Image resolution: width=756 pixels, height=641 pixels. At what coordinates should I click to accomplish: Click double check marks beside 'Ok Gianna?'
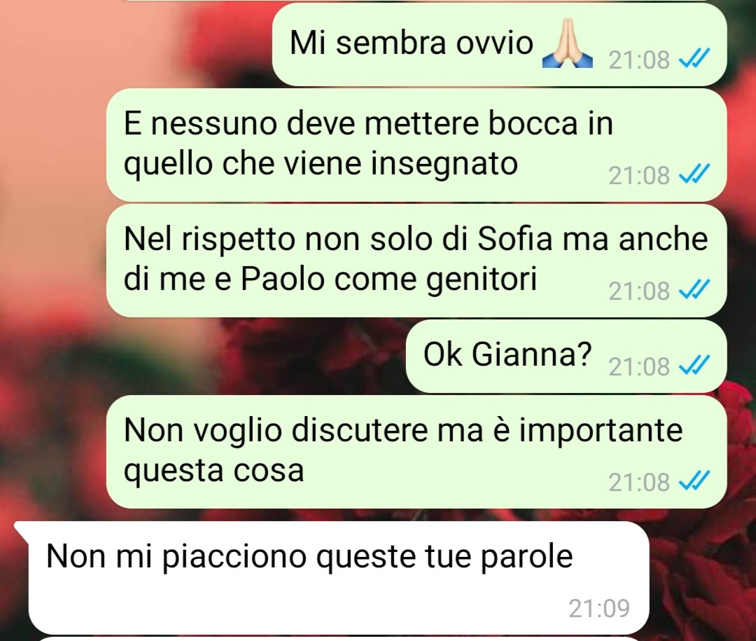(694, 366)
